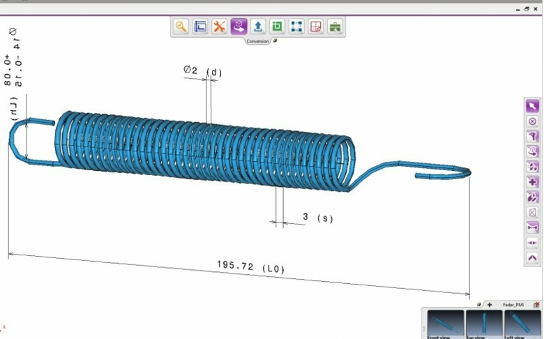Select the 195.72 (L0) length dimension
The width and height of the screenshot is (544, 339).
point(250,267)
